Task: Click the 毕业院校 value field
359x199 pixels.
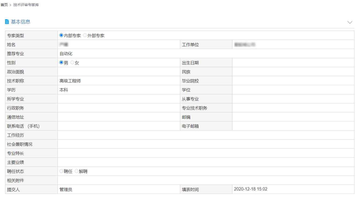Action: 293,81
